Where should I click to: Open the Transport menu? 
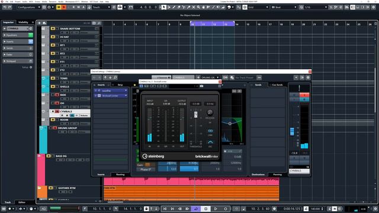[x=53, y=1]
